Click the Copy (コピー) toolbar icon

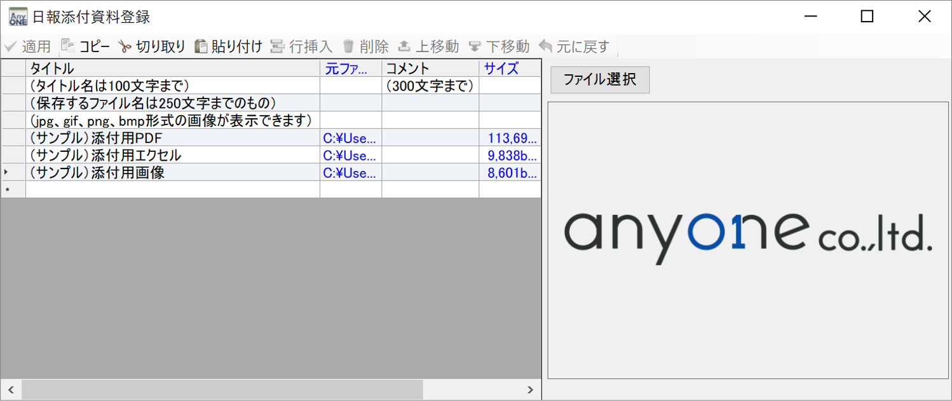pos(67,46)
